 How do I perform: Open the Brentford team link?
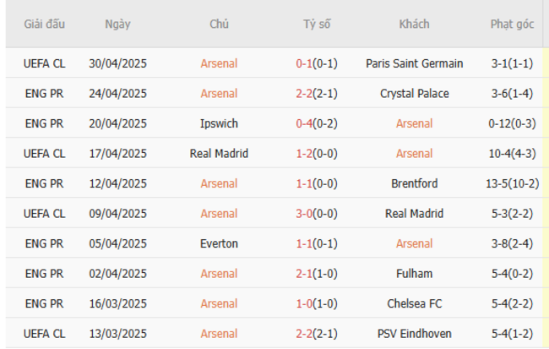coord(414,183)
